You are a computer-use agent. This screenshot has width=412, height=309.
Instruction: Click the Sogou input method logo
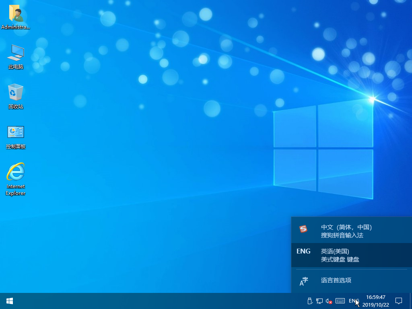click(303, 229)
